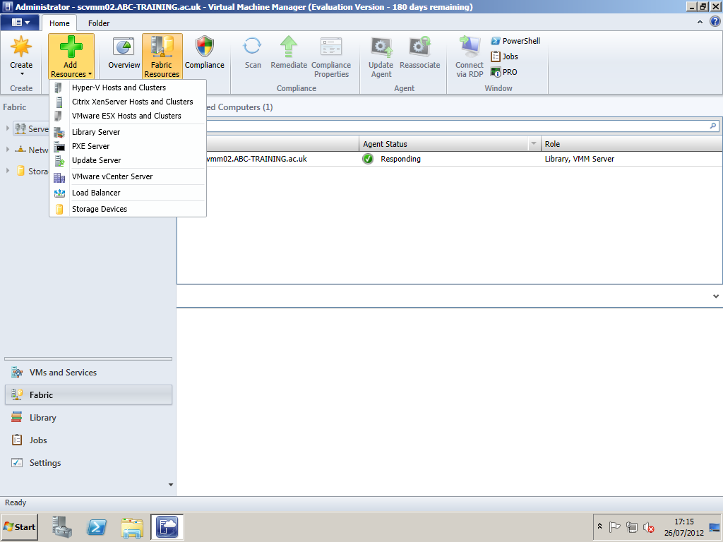The width and height of the screenshot is (723, 542).
Task: Click the search magnifier icon
Action: [x=713, y=126]
